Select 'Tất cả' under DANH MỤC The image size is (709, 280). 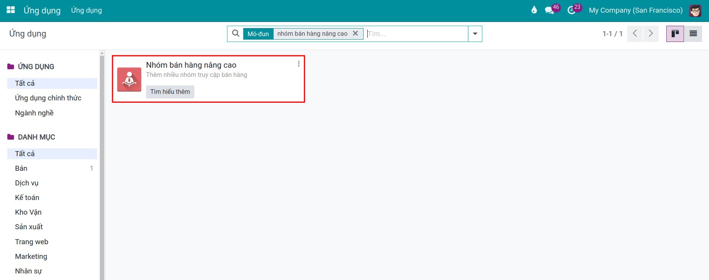(52, 154)
